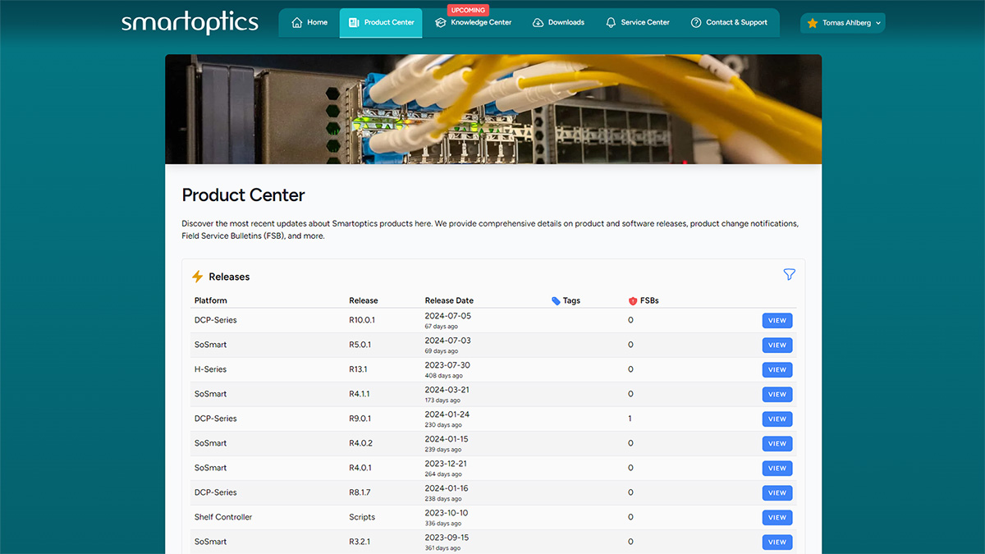The image size is (985, 554).
Task: Click the lightning bolt Releases icon
Action: (x=197, y=277)
